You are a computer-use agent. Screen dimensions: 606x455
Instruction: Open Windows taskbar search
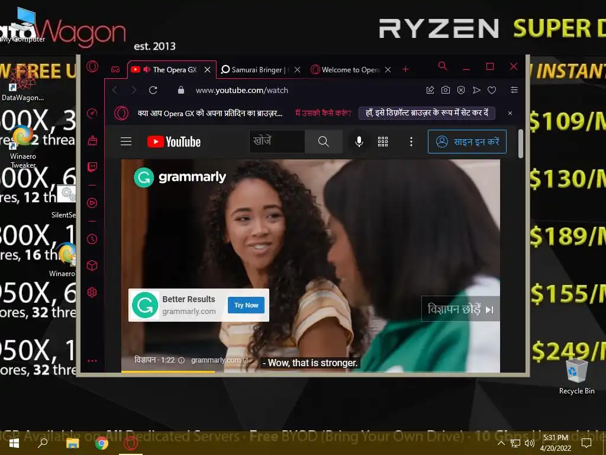coord(43,443)
